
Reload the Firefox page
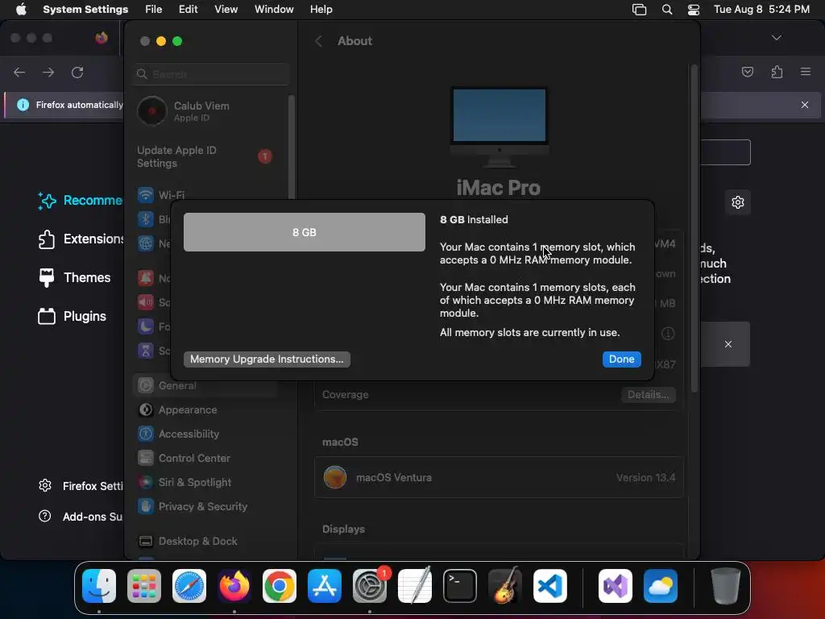tap(77, 72)
